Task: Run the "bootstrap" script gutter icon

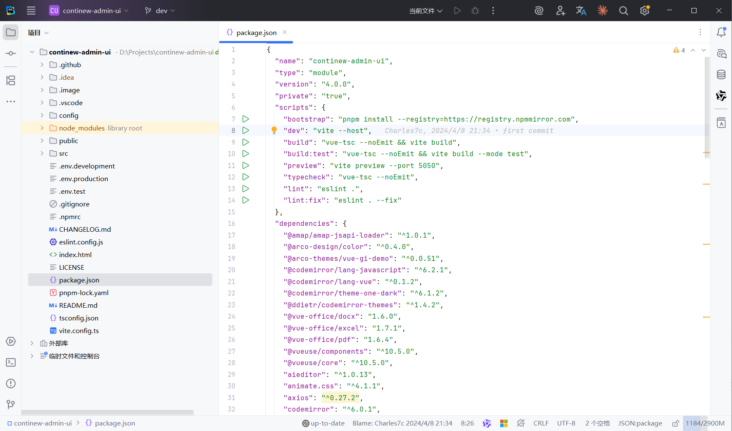Action: point(245,119)
